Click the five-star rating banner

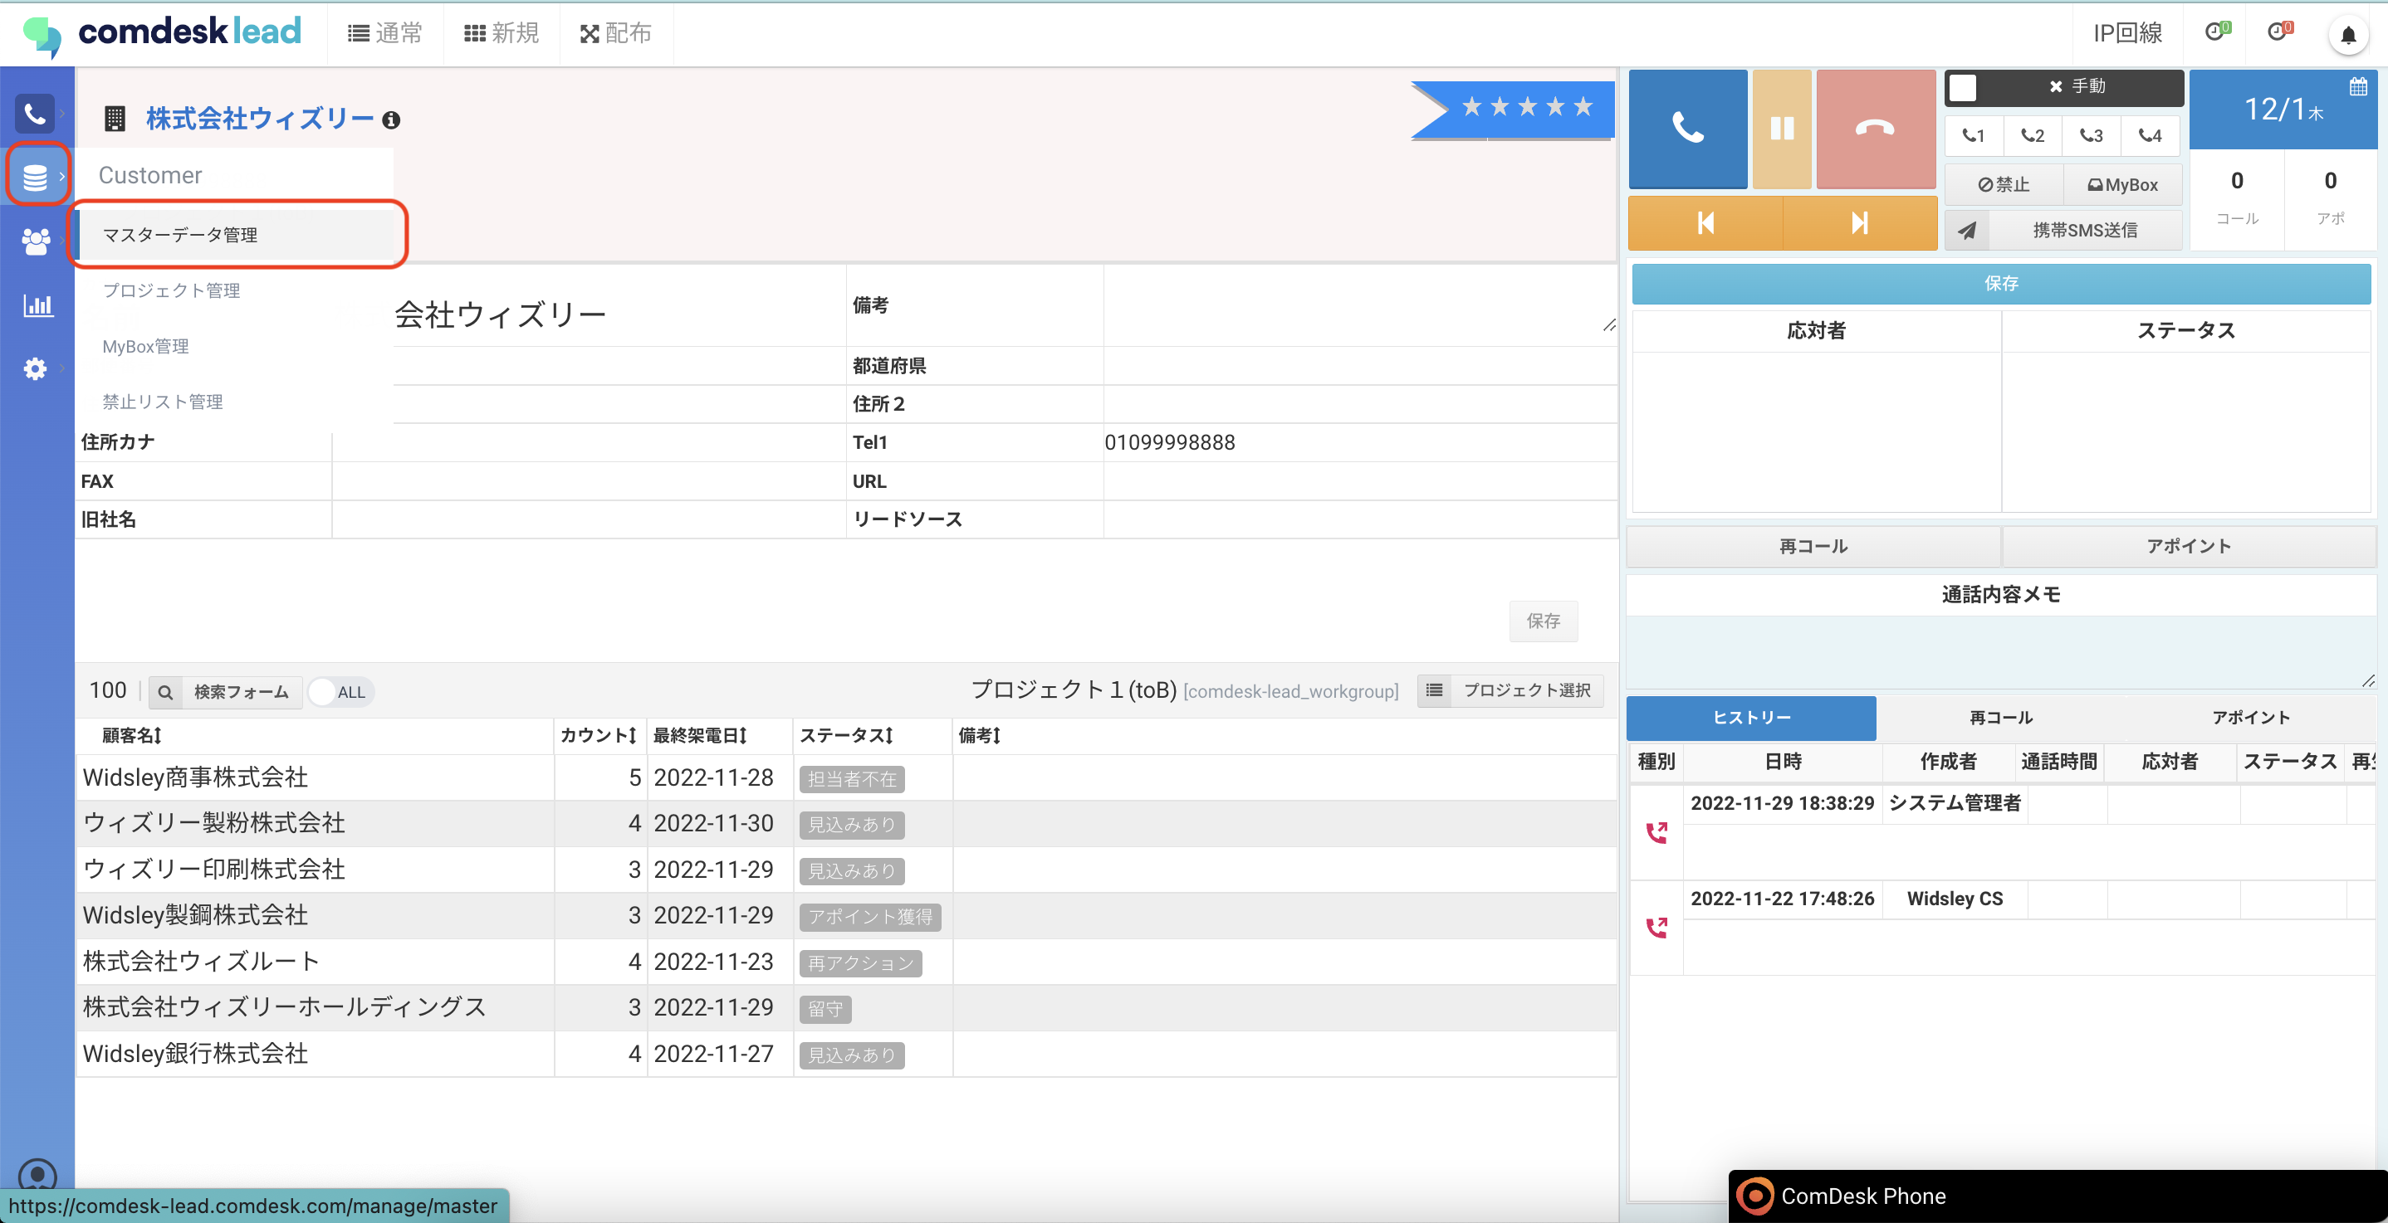coord(1525,109)
